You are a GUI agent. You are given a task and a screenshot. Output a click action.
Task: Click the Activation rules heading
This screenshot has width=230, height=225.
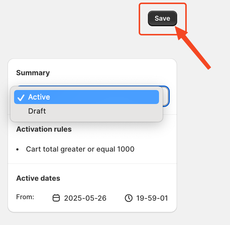pos(44,129)
